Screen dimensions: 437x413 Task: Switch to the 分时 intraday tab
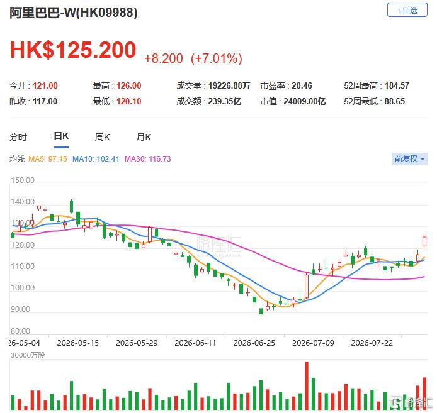point(18,137)
